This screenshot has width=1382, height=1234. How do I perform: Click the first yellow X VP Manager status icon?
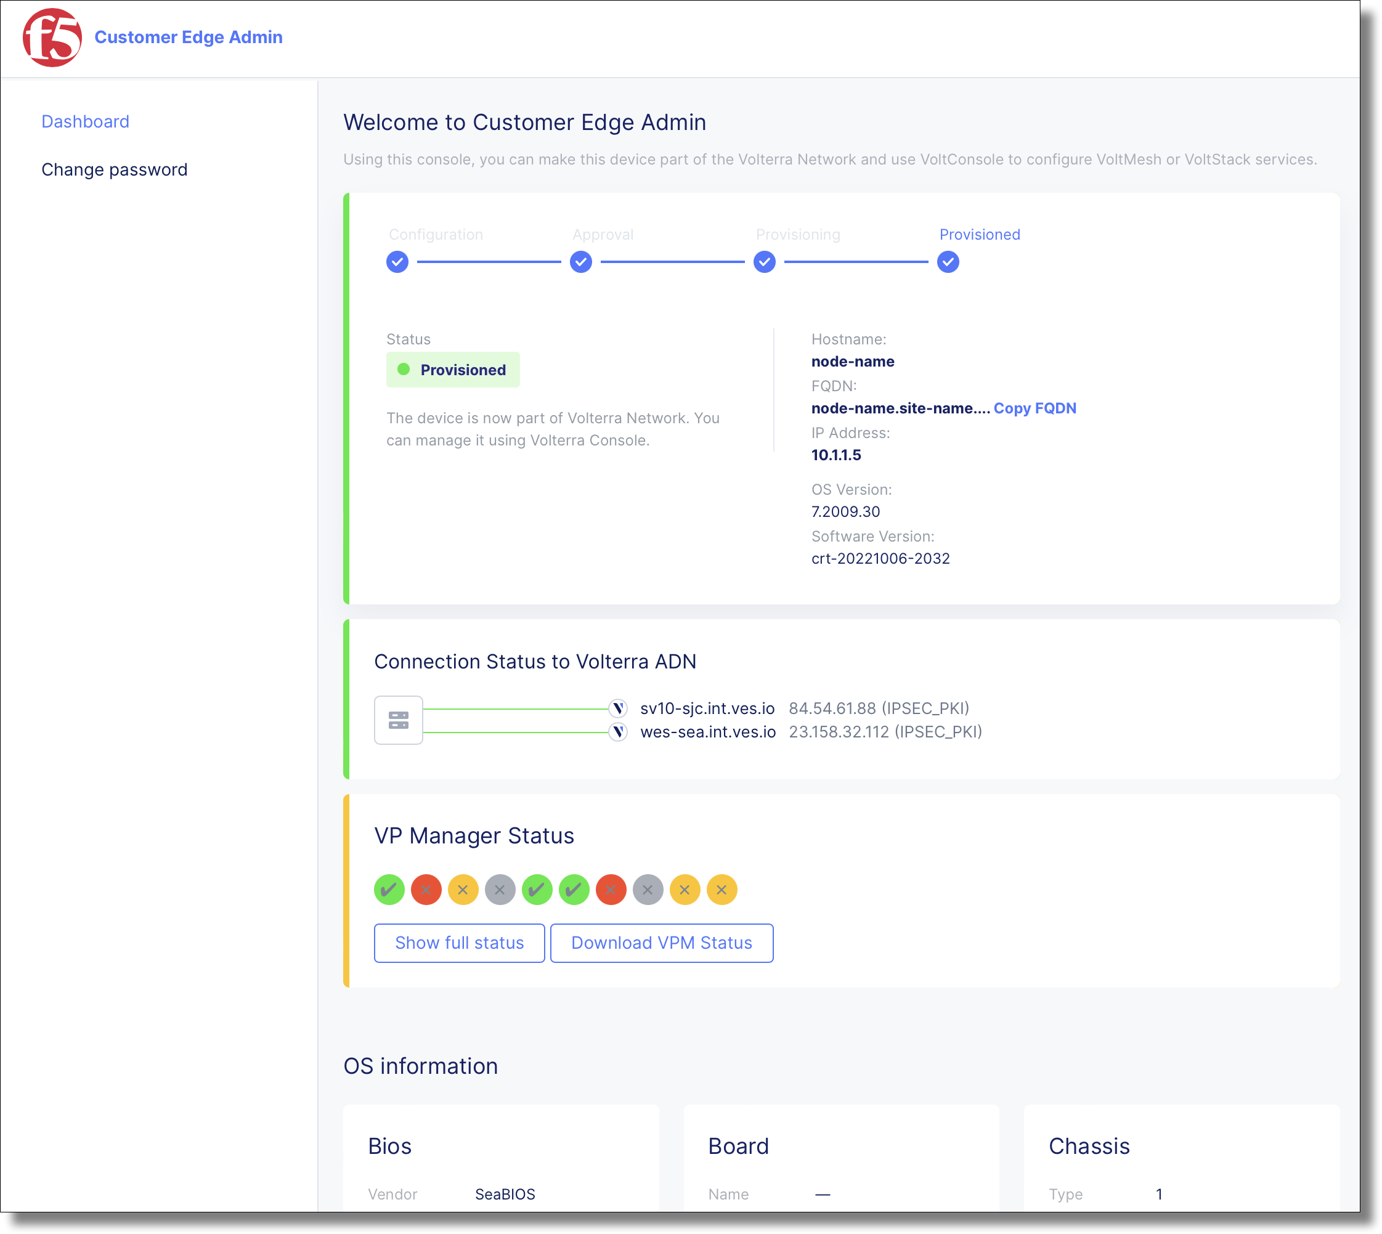(x=463, y=890)
